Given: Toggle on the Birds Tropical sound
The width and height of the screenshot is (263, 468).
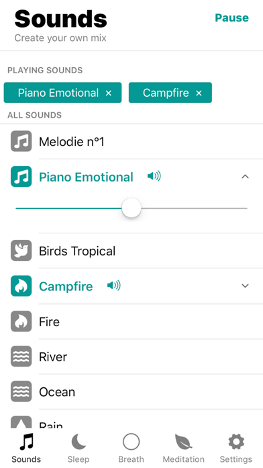Looking at the screenshot, I should [131, 251].
